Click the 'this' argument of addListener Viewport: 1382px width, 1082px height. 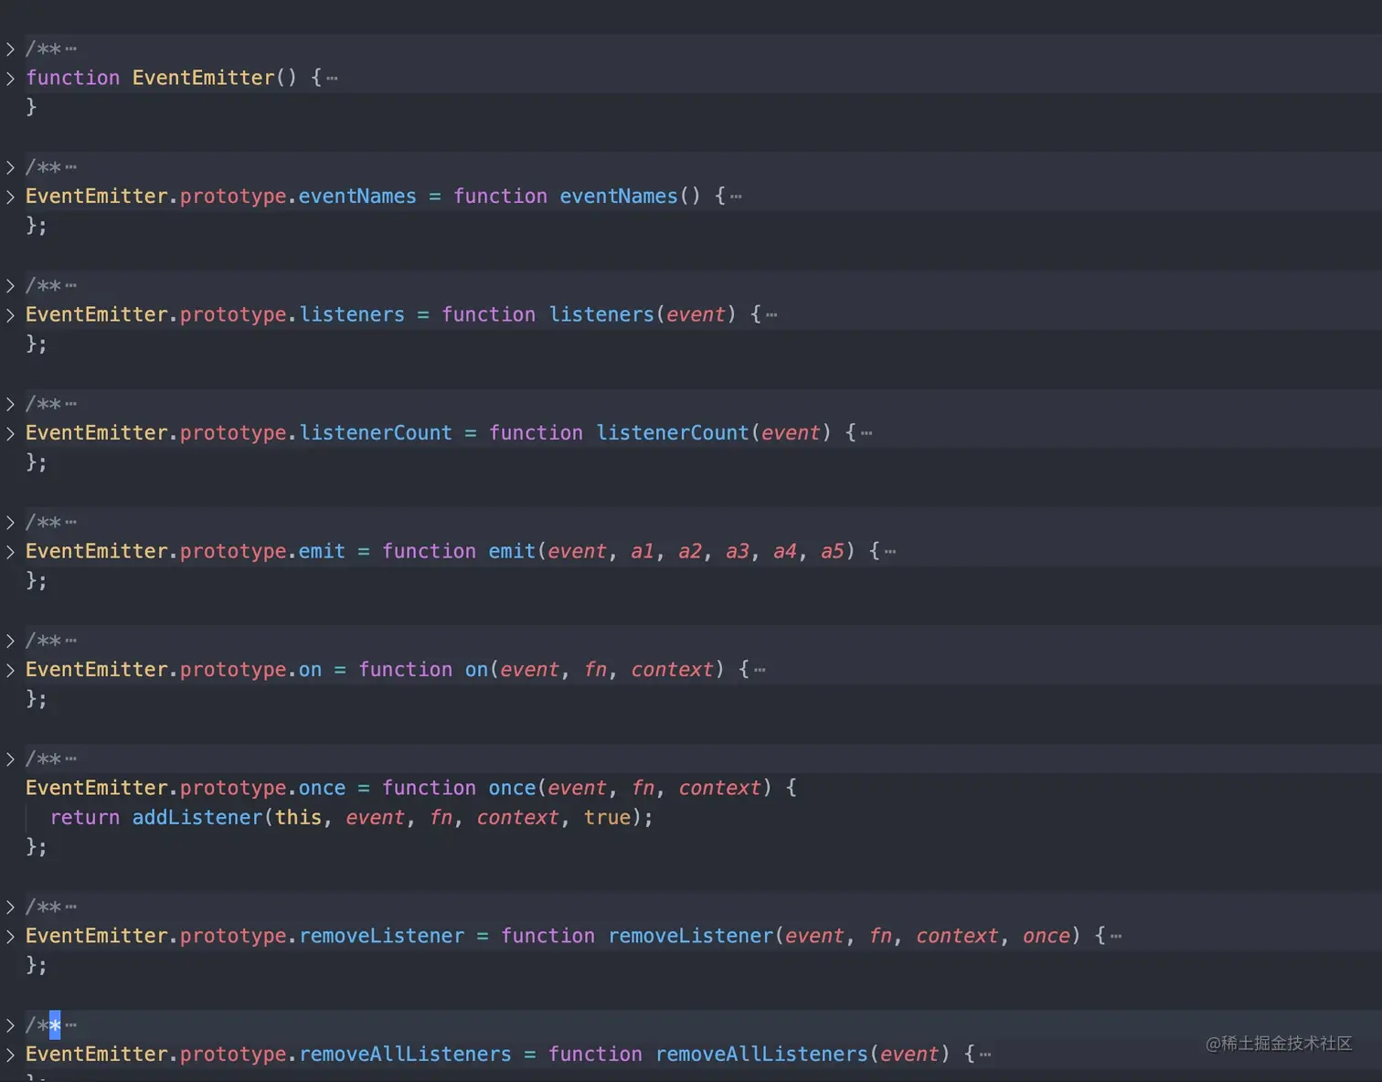(x=299, y=818)
